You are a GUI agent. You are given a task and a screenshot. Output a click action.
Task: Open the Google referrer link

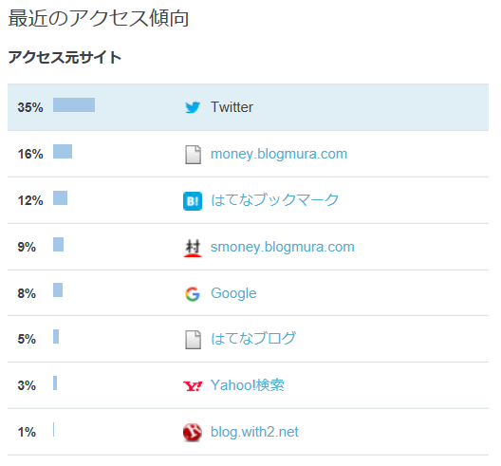(233, 293)
